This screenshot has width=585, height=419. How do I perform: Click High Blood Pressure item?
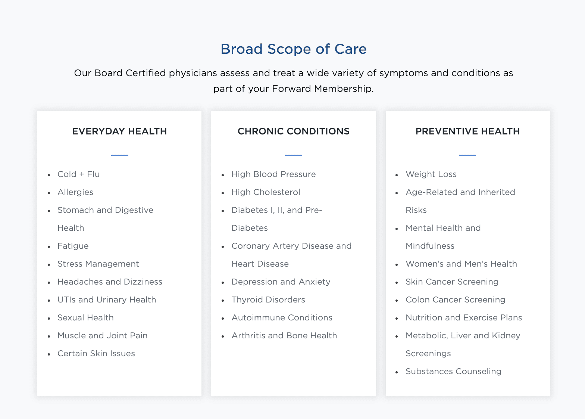coord(273,174)
